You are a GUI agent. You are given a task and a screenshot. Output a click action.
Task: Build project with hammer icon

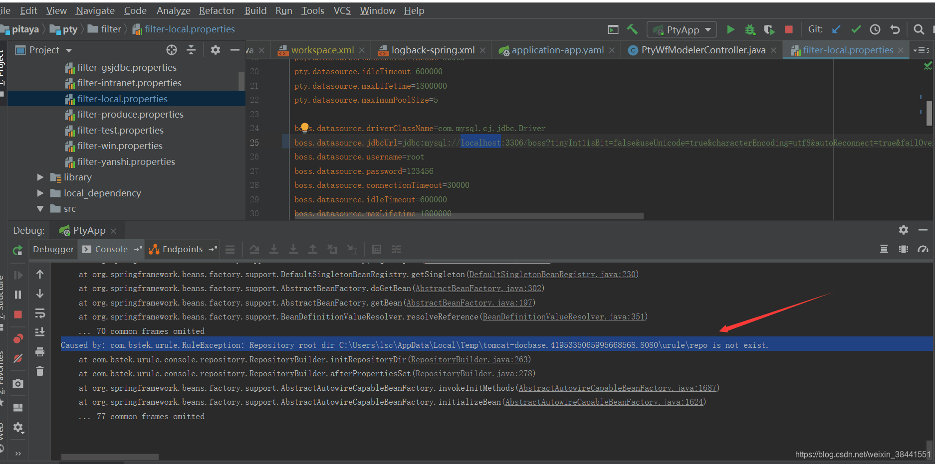point(632,29)
